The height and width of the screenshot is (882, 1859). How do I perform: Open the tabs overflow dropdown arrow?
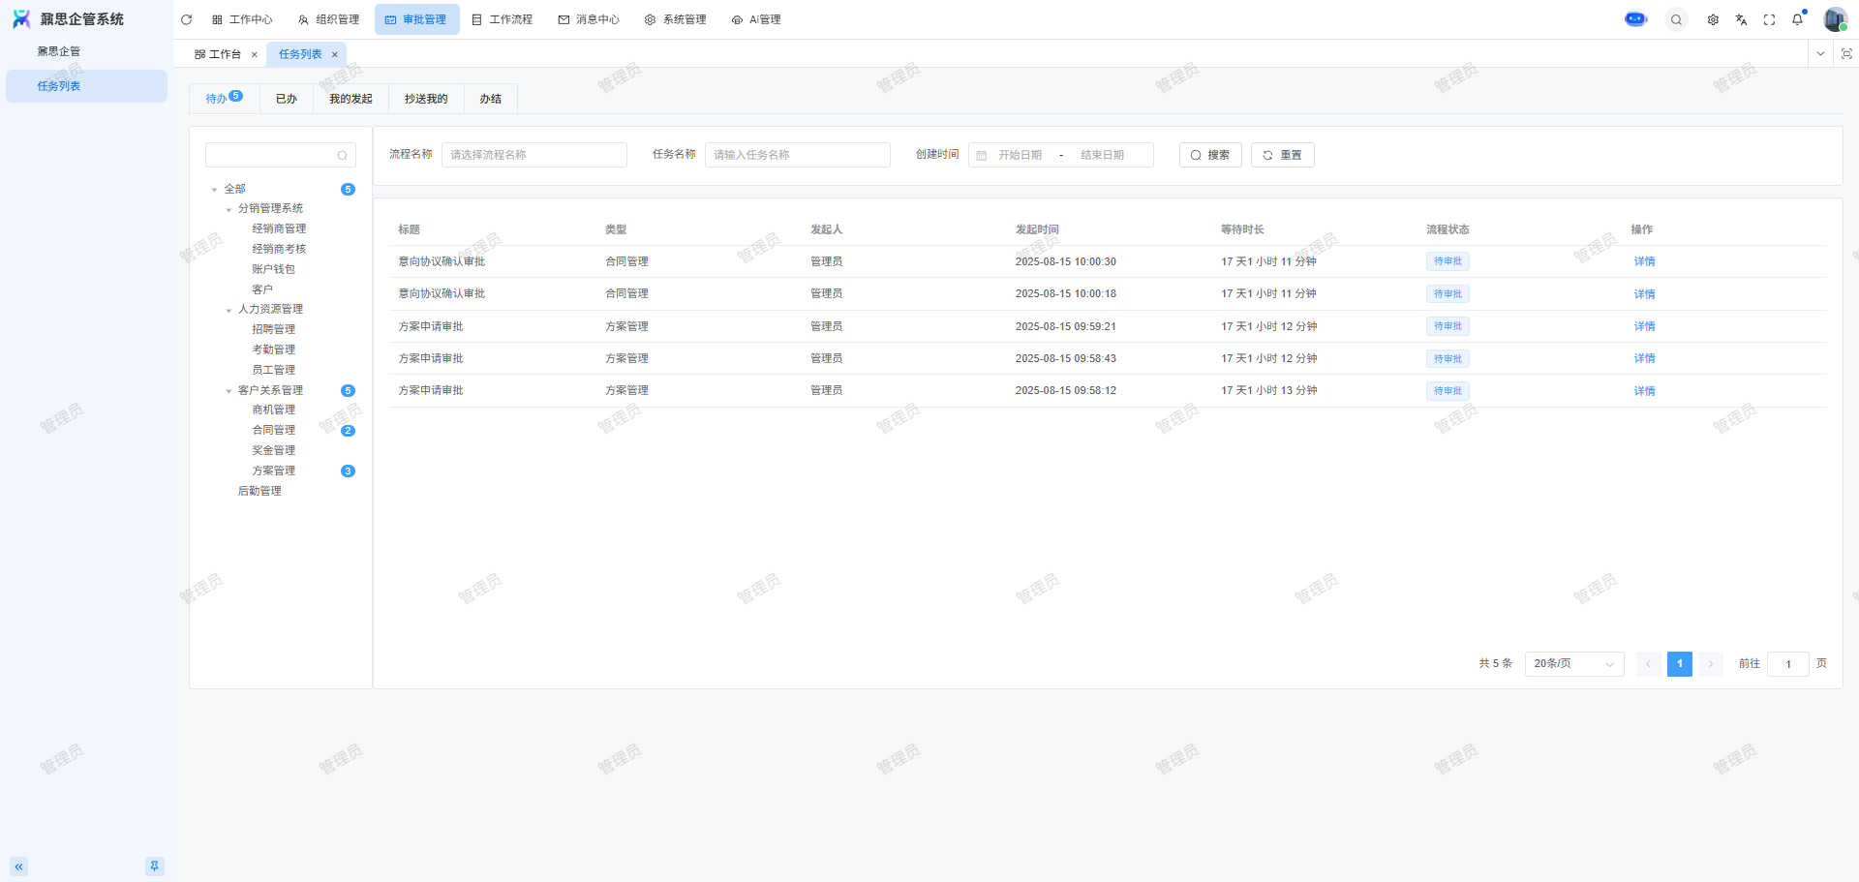[1820, 54]
